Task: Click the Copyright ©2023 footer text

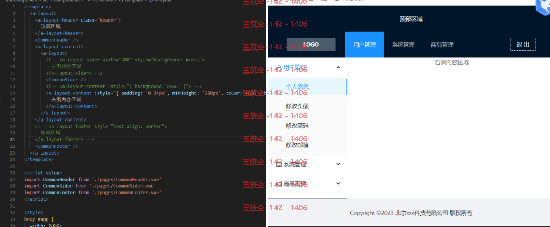Action: pyautogui.click(x=411, y=213)
